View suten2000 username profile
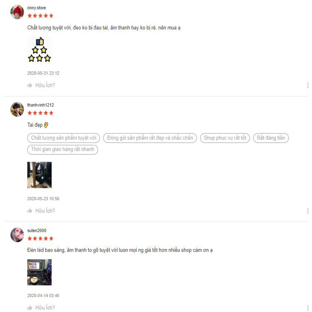The width and height of the screenshot is (312, 312). pos(37,230)
